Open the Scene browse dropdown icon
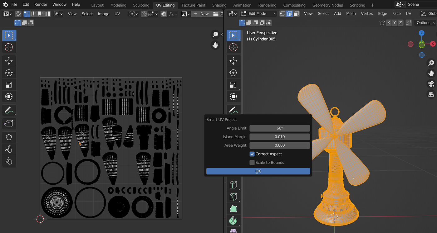This screenshot has width=437, height=233. coord(400,4)
